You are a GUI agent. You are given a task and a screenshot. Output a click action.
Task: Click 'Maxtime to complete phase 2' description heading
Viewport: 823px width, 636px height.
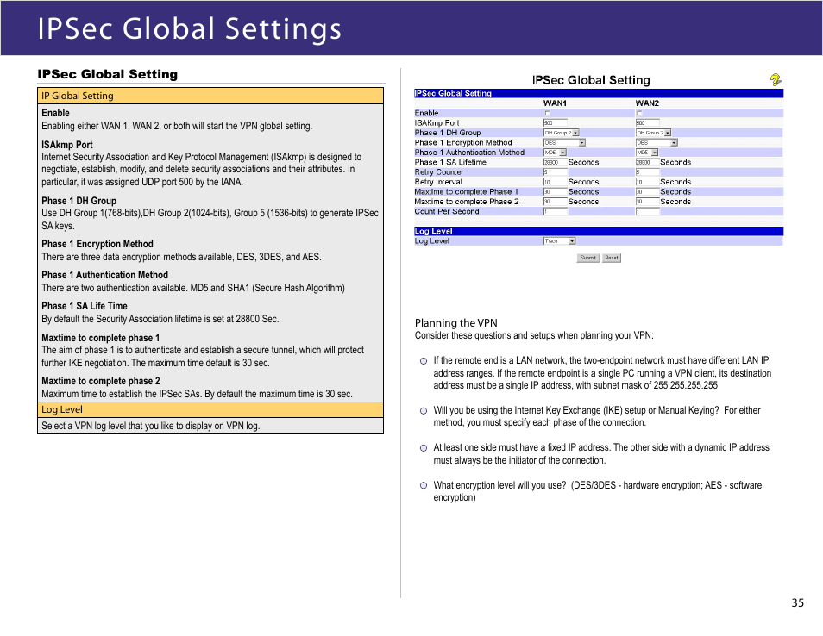point(101,381)
